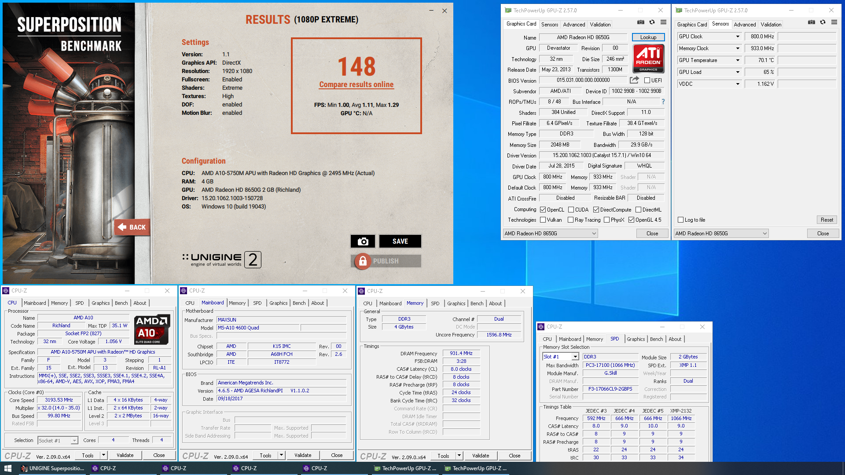Click Close in the CPU-Z Mainboard window

coord(337,456)
